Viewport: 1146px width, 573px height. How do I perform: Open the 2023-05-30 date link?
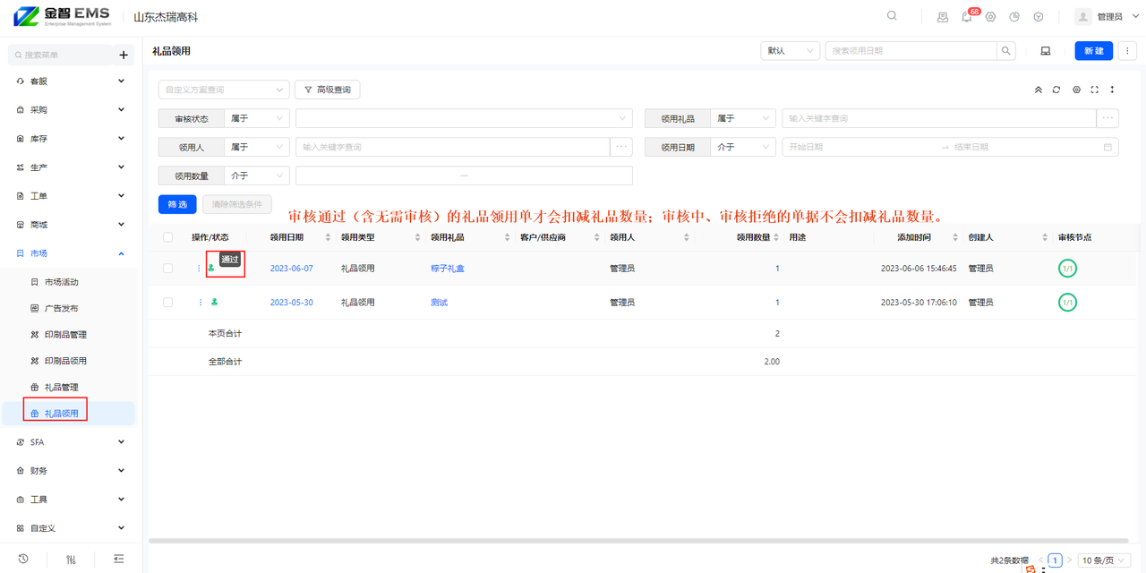click(x=292, y=303)
